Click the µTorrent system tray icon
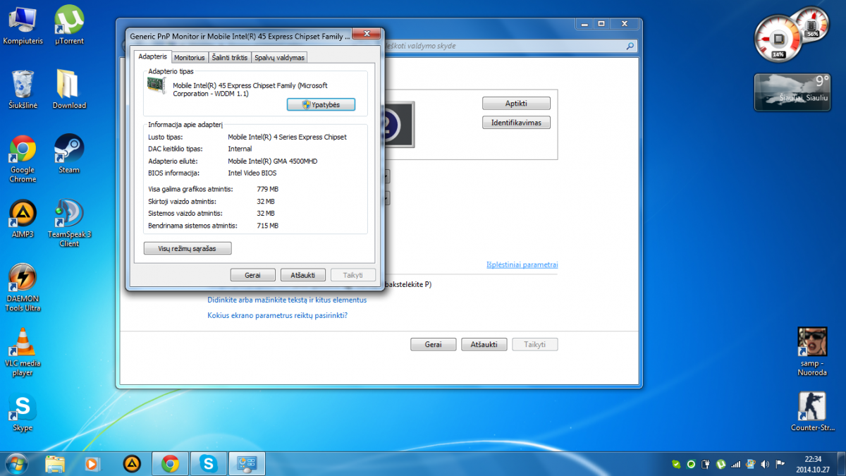The width and height of the screenshot is (846, 476). coord(721,464)
